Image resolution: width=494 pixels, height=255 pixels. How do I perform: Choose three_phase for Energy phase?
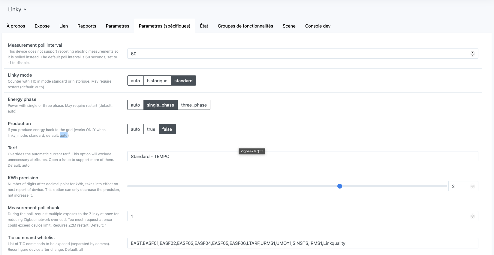[194, 105]
